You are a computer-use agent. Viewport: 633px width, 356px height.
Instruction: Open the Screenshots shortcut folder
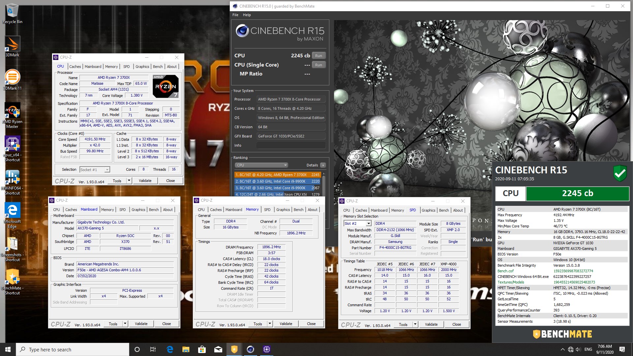pos(12,249)
